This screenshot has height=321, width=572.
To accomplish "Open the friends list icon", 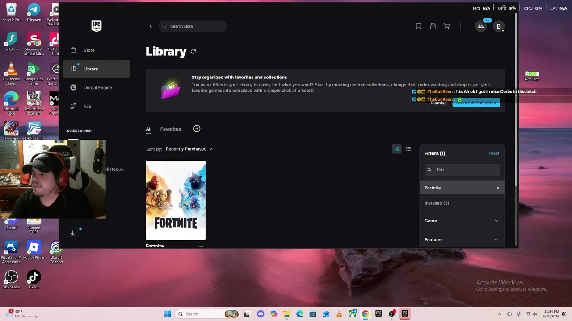I will point(481,26).
